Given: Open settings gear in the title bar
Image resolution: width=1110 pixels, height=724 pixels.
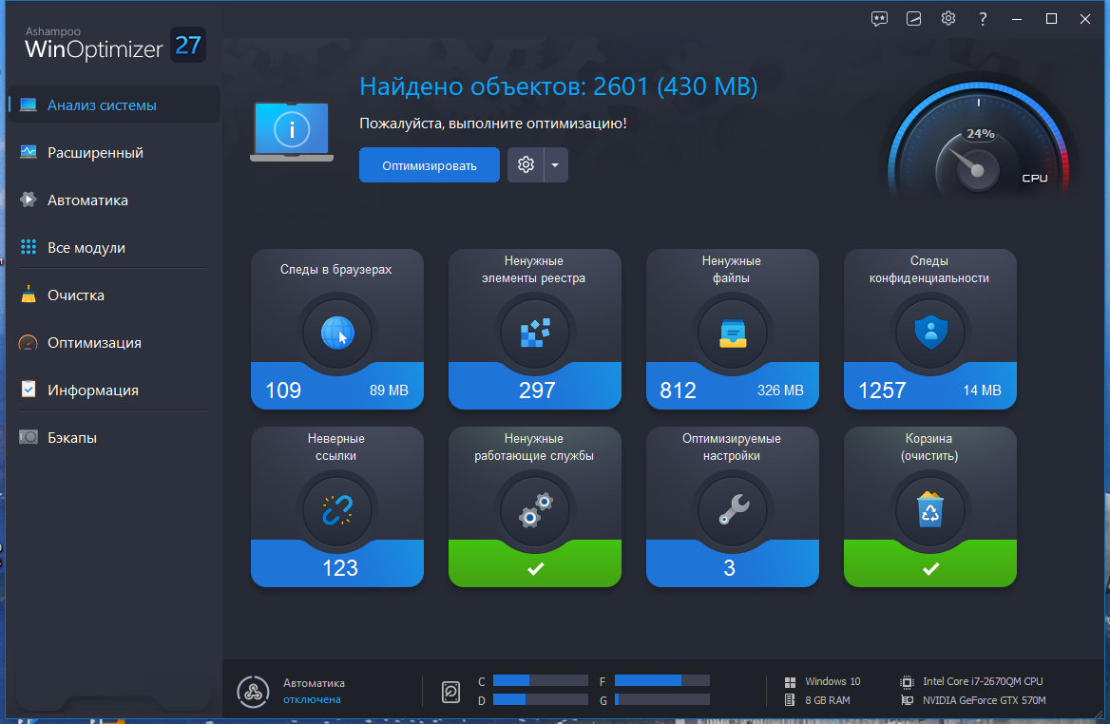Looking at the screenshot, I should 947,18.
